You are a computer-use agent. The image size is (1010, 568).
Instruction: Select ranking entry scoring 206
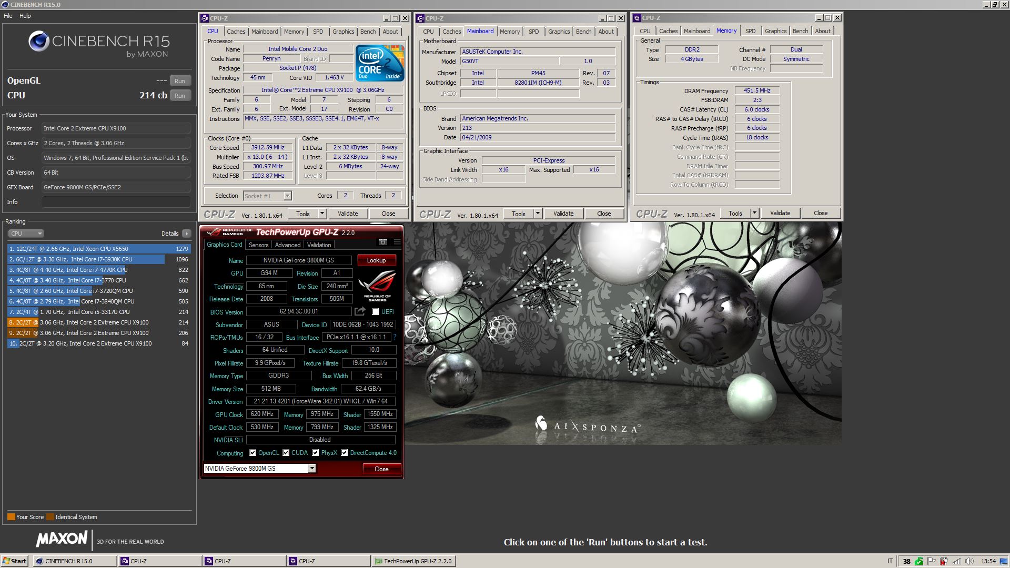click(99, 333)
